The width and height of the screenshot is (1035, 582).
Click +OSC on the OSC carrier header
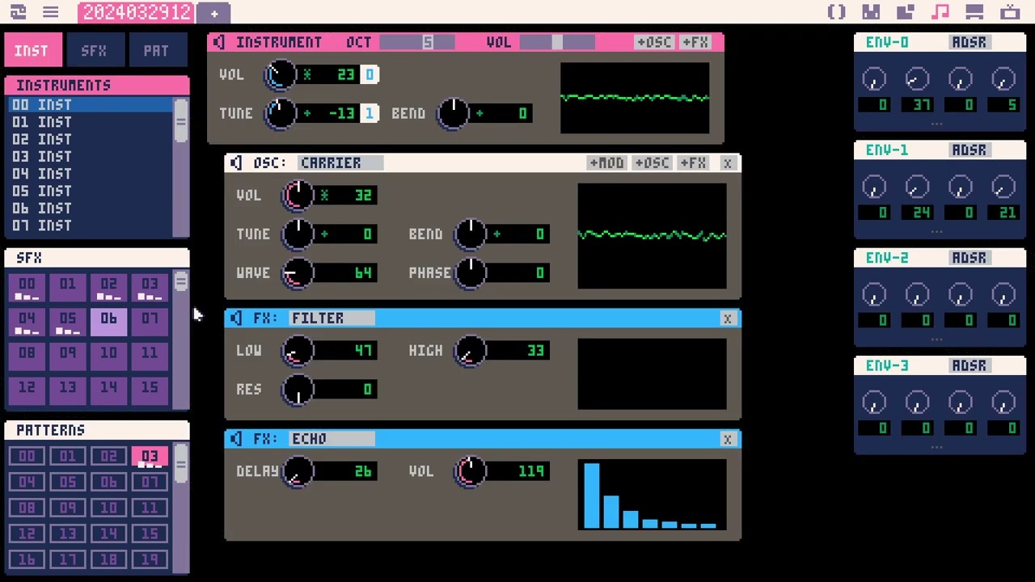point(652,162)
